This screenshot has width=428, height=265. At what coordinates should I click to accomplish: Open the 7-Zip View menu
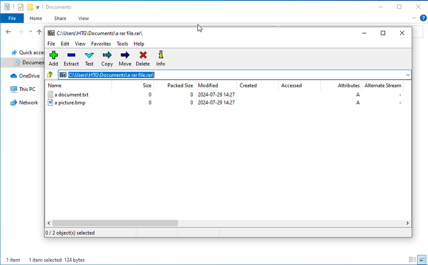tap(80, 44)
